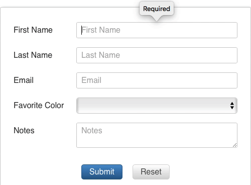Focus the Last Name text box

point(157,55)
